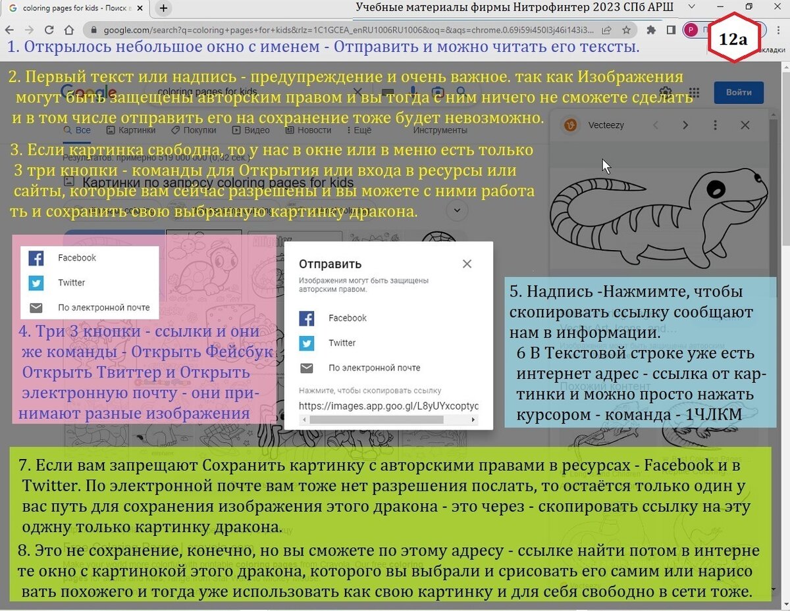This screenshot has width=790, height=611.
Task: Go back in Chrome
Action: click(x=10, y=30)
